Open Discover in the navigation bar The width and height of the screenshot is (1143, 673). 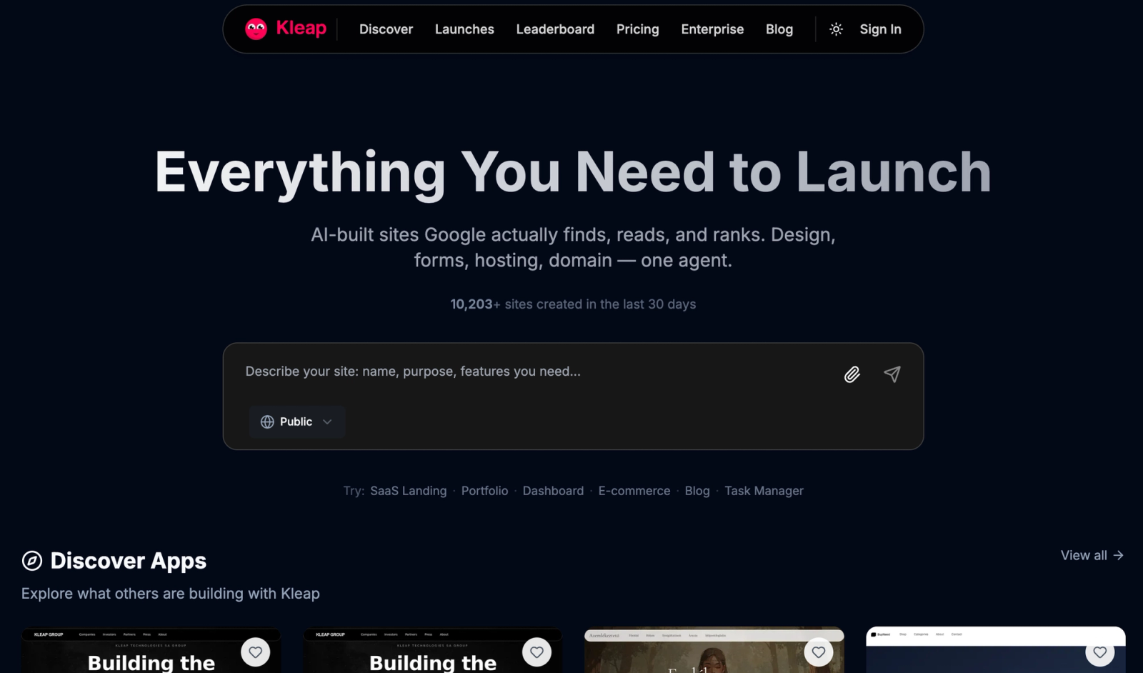pos(386,29)
